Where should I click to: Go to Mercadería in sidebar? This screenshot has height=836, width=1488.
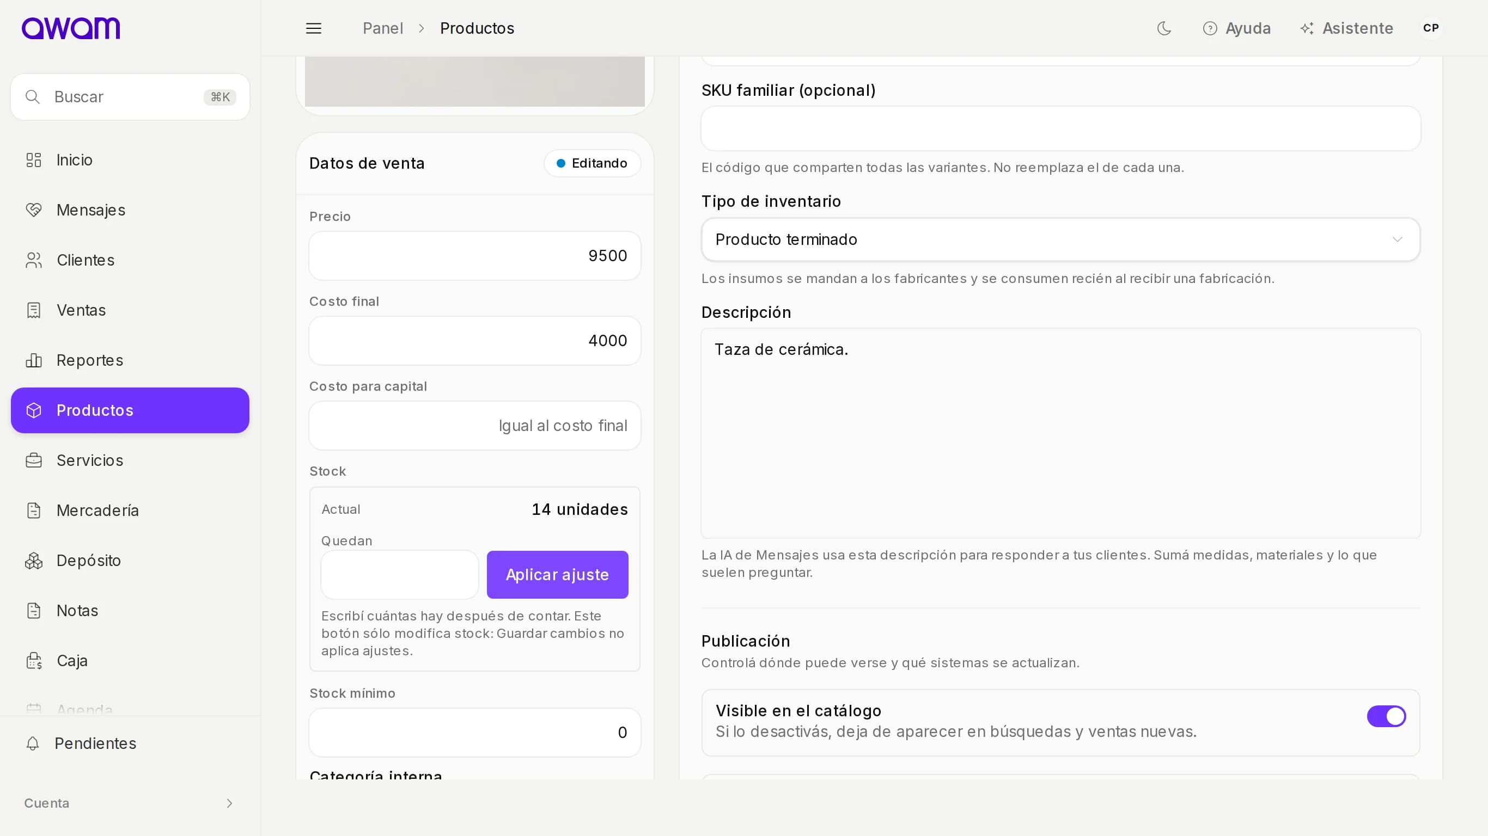point(130,511)
